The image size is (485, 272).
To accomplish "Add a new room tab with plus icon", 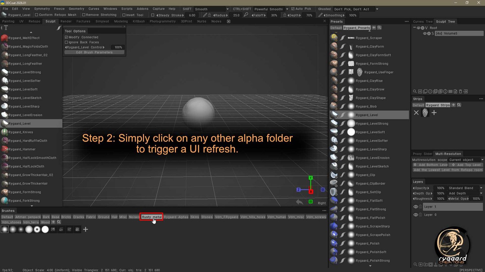I will [229, 21].
